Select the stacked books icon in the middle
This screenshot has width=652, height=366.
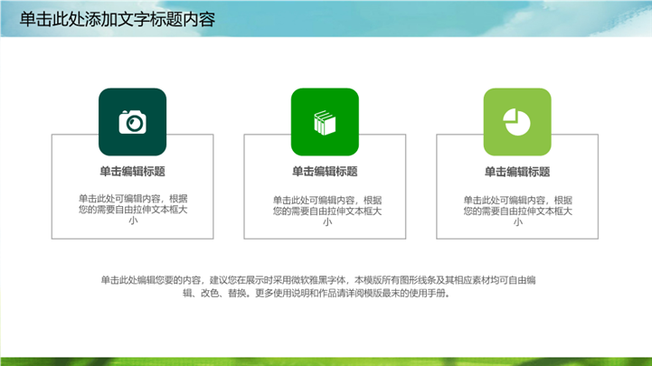click(x=324, y=122)
